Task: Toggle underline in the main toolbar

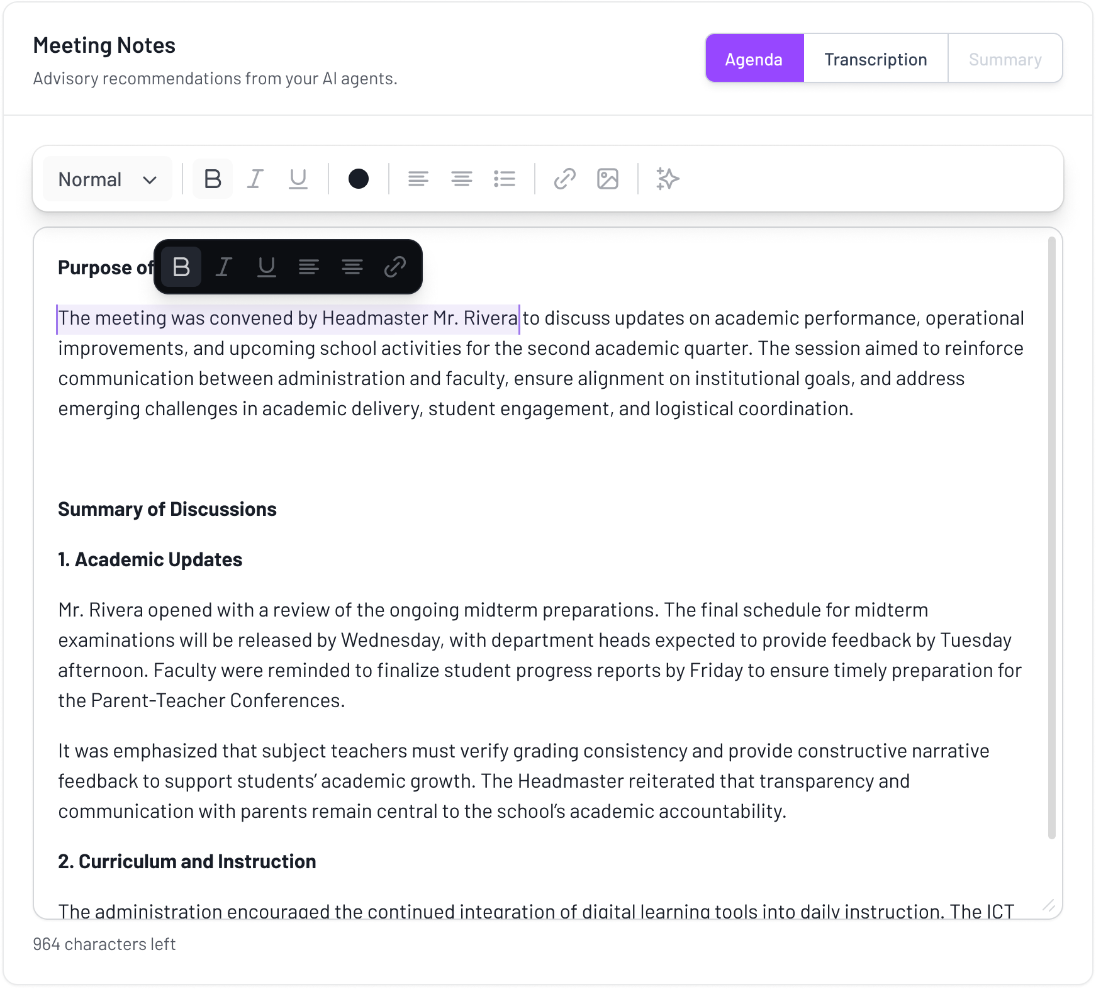Action: [298, 179]
